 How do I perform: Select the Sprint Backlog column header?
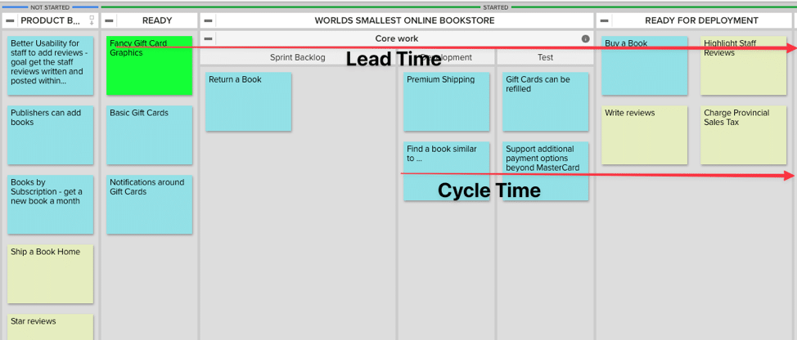(x=297, y=58)
